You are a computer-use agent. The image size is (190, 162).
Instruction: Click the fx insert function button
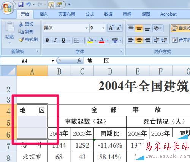[79, 61]
